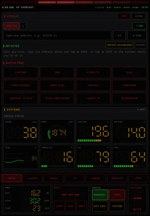Click the ★ SAVE button
150x216 pixels.
(x=137, y=35)
